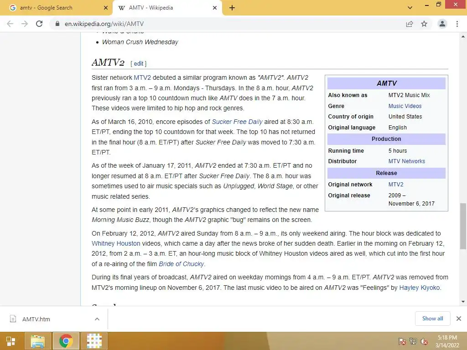The height and width of the screenshot is (350, 467).
Task: Switch to amtv - Google Search tab
Action: click(x=56, y=8)
